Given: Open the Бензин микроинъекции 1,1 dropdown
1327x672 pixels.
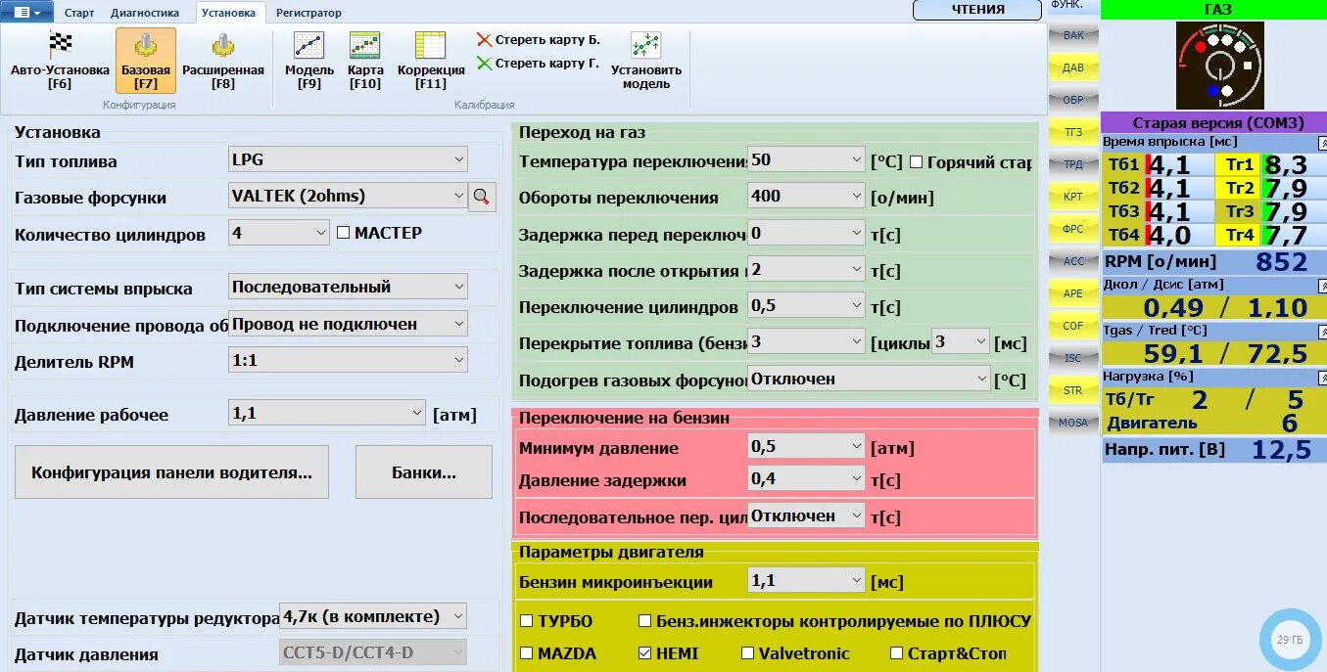Looking at the screenshot, I should [x=806, y=580].
